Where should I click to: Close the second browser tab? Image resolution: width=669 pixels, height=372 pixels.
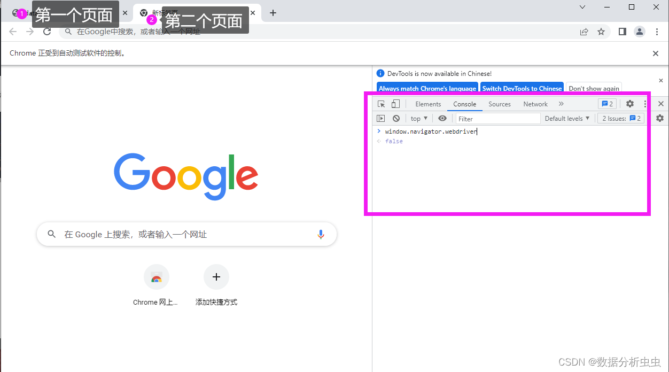click(x=253, y=13)
